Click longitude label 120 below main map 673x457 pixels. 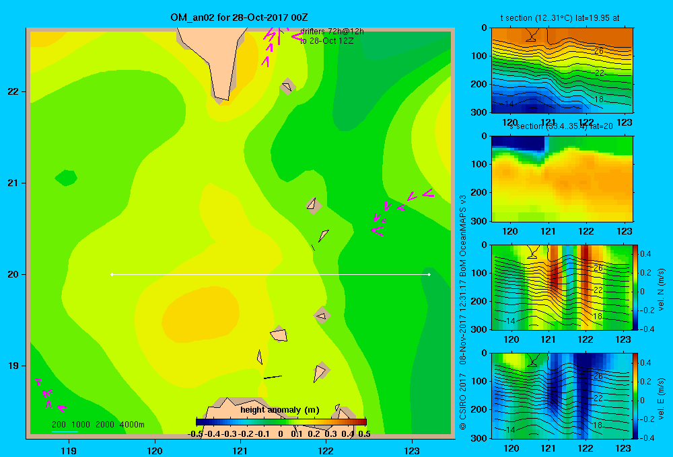pyautogui.click(x=155, y=450)
